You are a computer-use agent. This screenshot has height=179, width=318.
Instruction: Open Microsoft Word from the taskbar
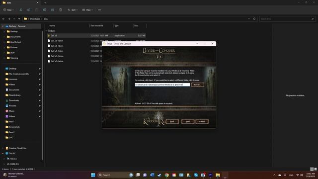[x=152, y=175]
